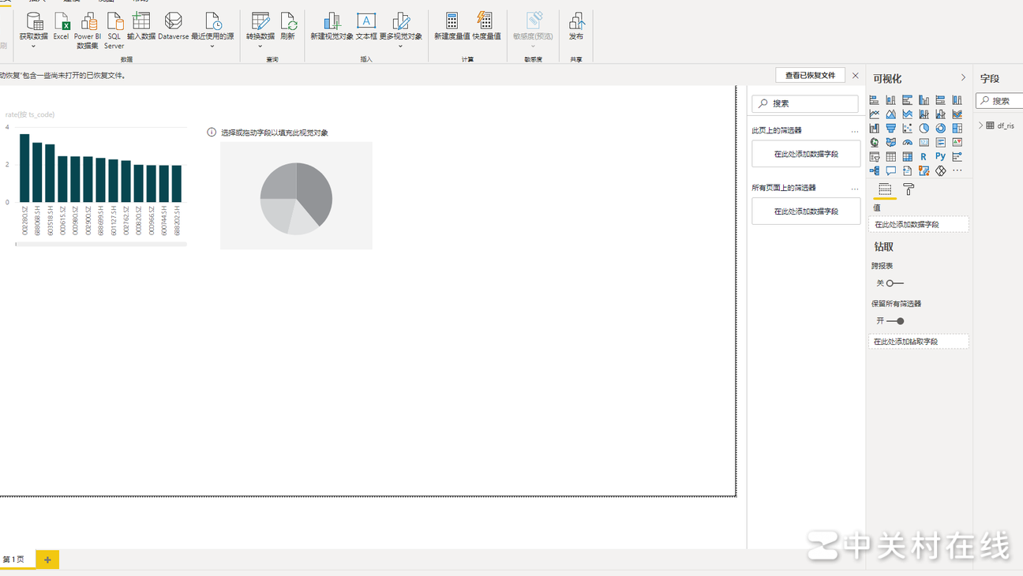
Task: Open the format (paint roller) tab
Action: click(909, 189)
